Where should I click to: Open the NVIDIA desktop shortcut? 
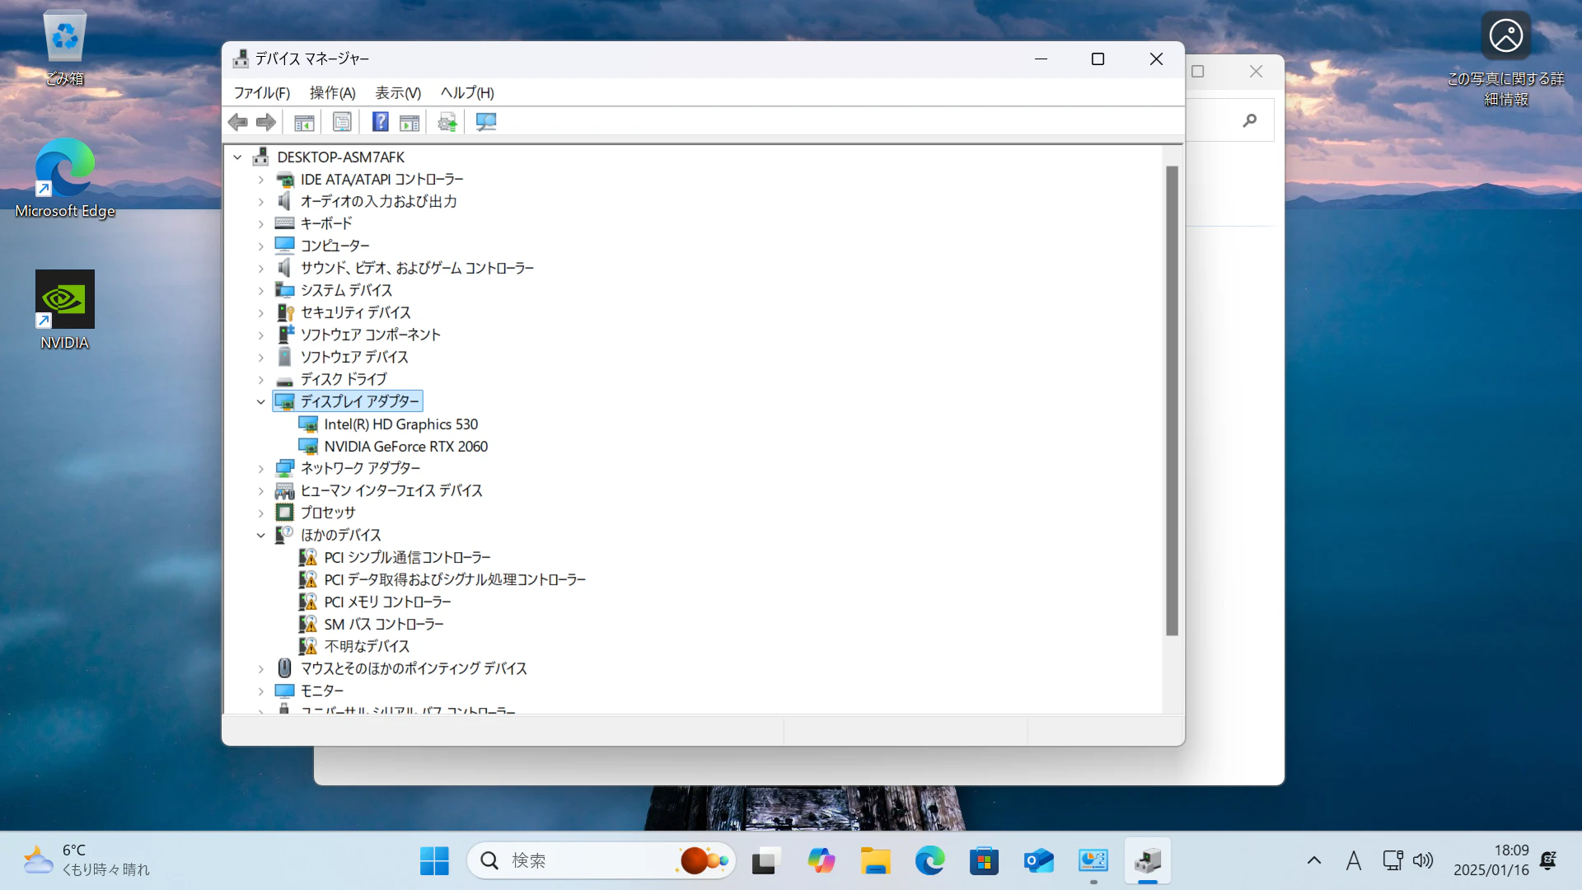tap(65, 310)
